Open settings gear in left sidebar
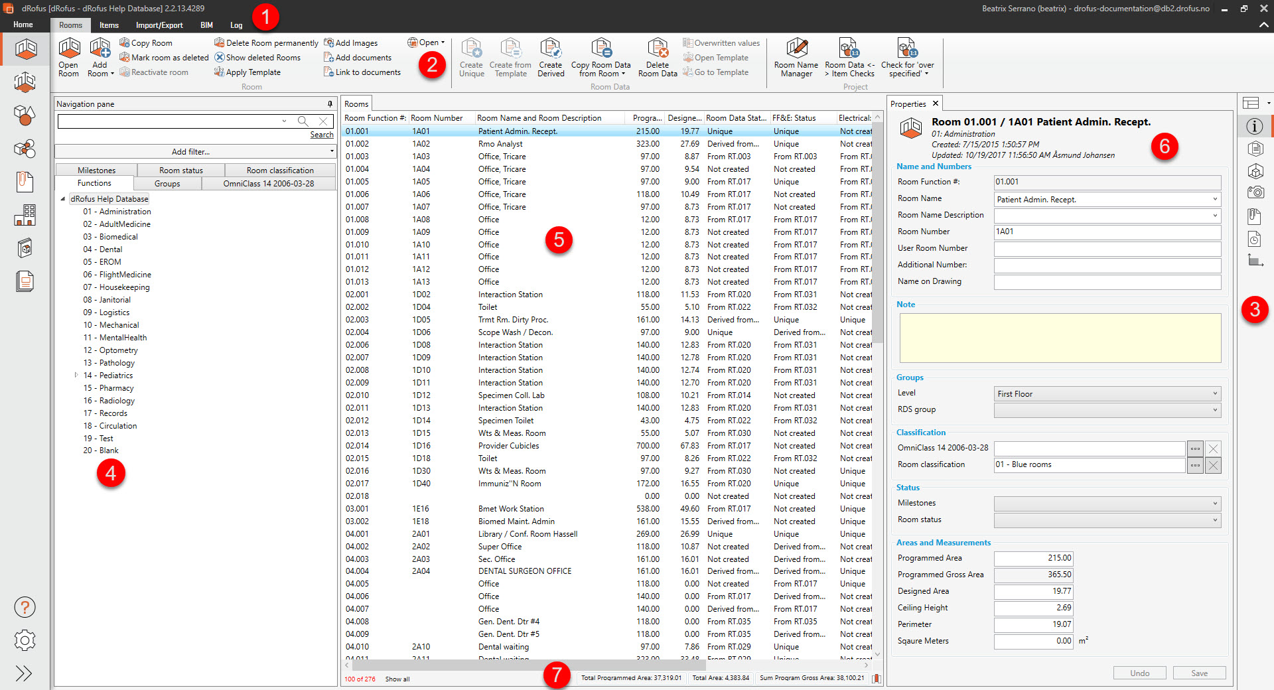 tap(25, 640)
